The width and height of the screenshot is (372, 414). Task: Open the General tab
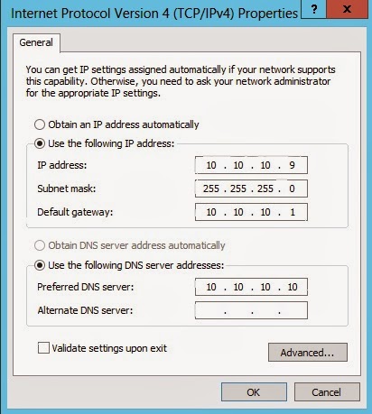point(36,42)
